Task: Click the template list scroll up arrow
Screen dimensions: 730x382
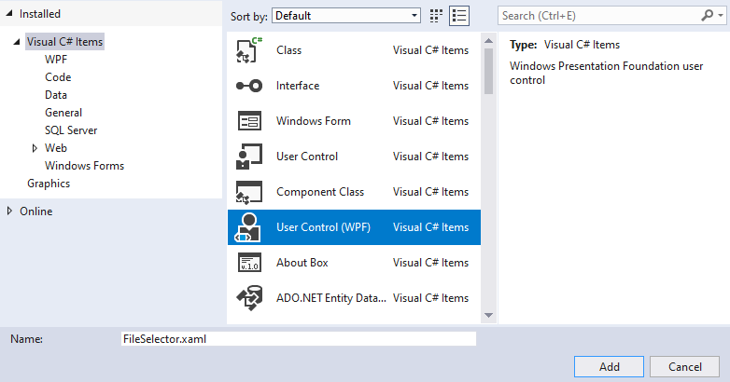Action: (x=488, y=41)
